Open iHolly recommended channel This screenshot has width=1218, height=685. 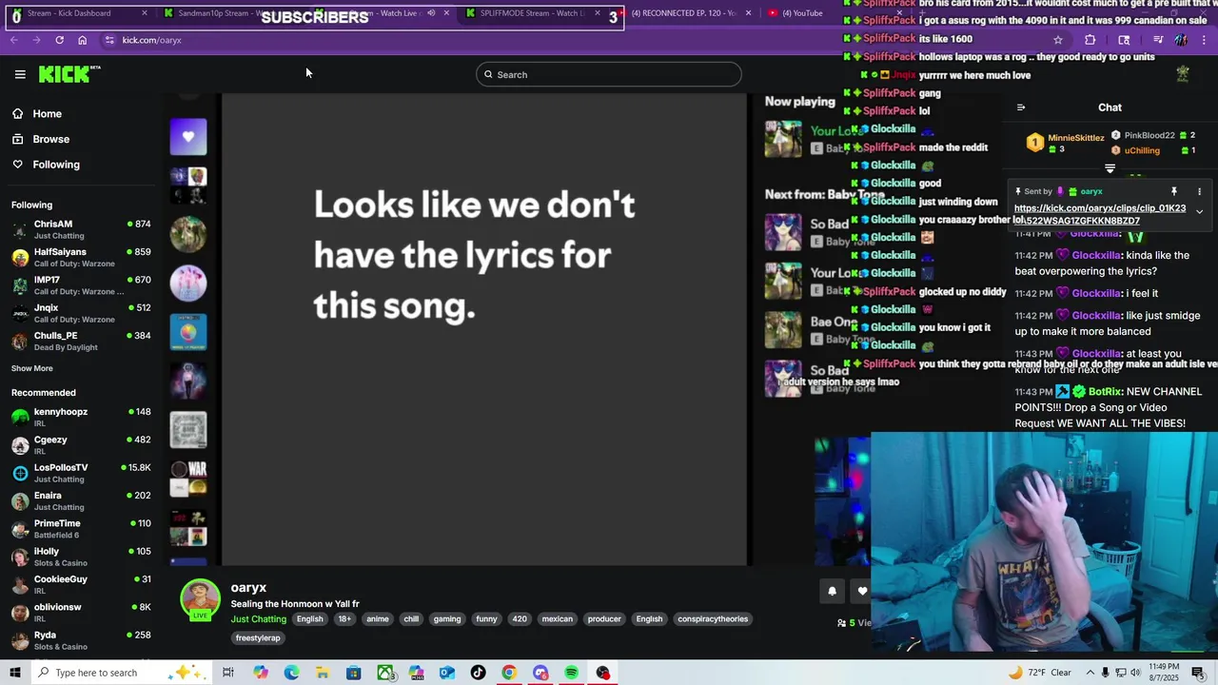pos(81,557)
